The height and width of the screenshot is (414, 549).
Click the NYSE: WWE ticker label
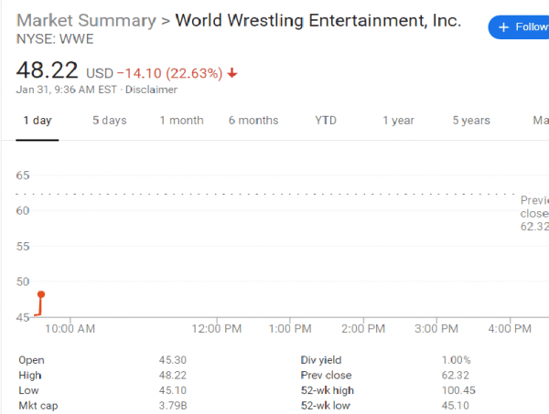pyautogui.click(x=54, y=39)
